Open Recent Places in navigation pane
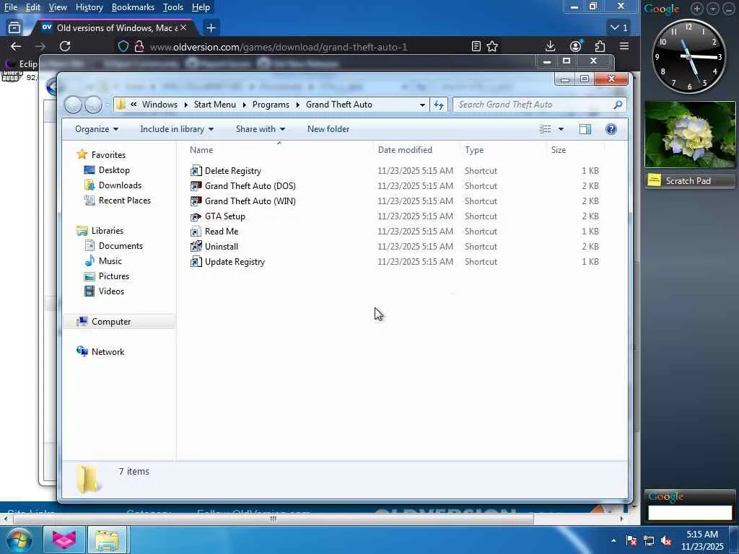The image size is (739, 554). [x=125, y=201]
